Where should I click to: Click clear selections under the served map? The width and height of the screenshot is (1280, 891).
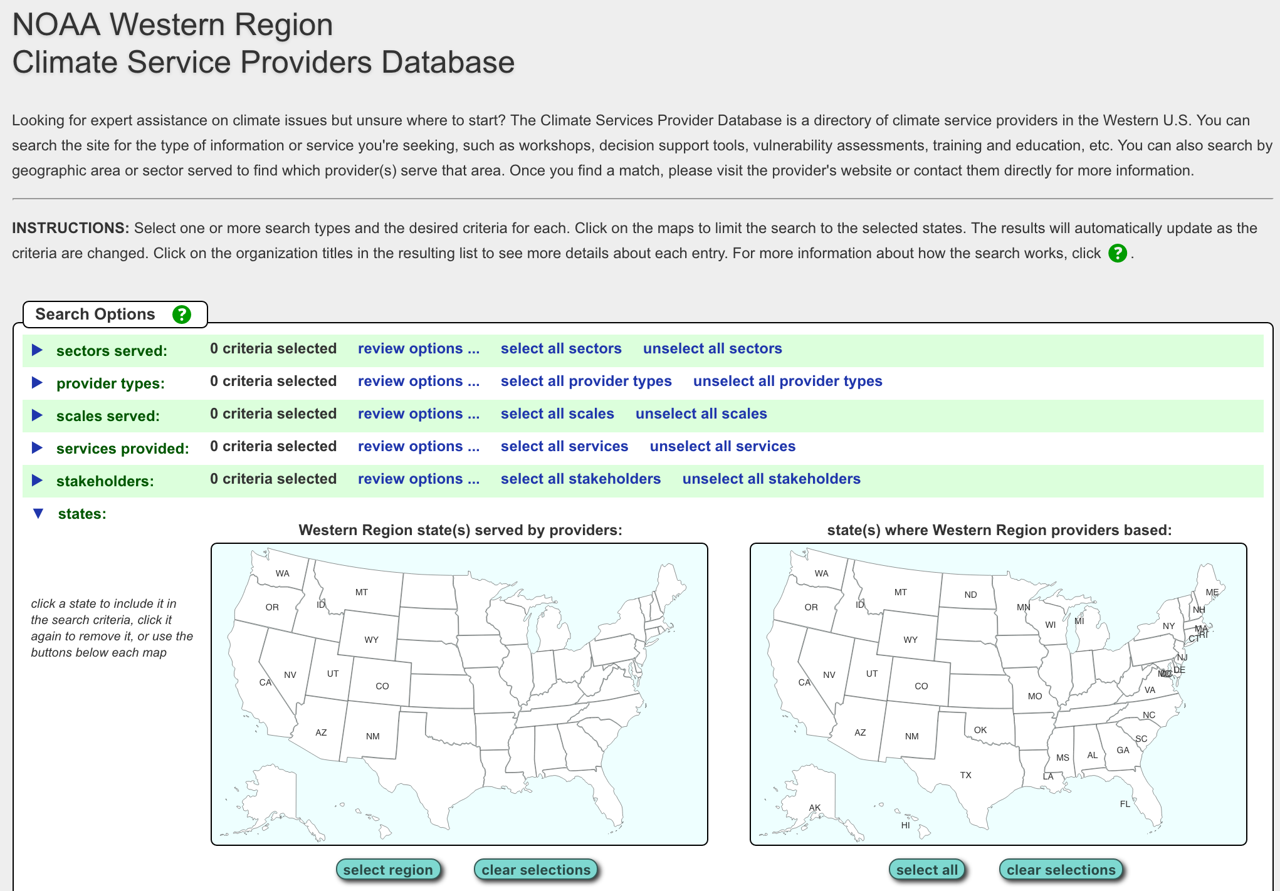click(x=536, y=870)
